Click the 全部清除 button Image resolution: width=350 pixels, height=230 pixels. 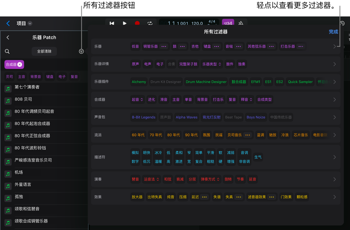(44, 51)
